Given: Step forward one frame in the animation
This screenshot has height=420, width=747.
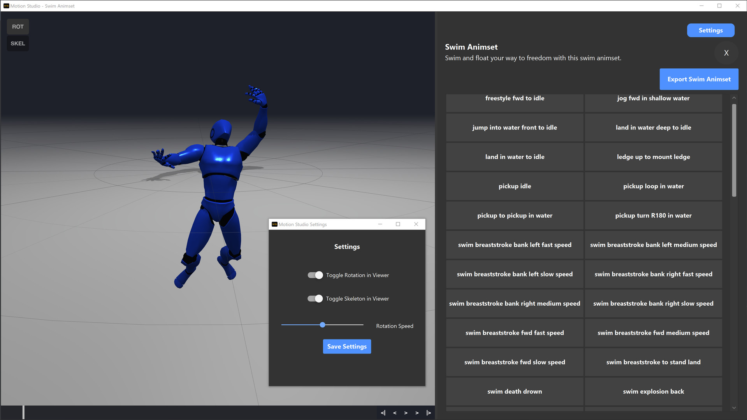Looking at the screenshot, I should [405, 413].
